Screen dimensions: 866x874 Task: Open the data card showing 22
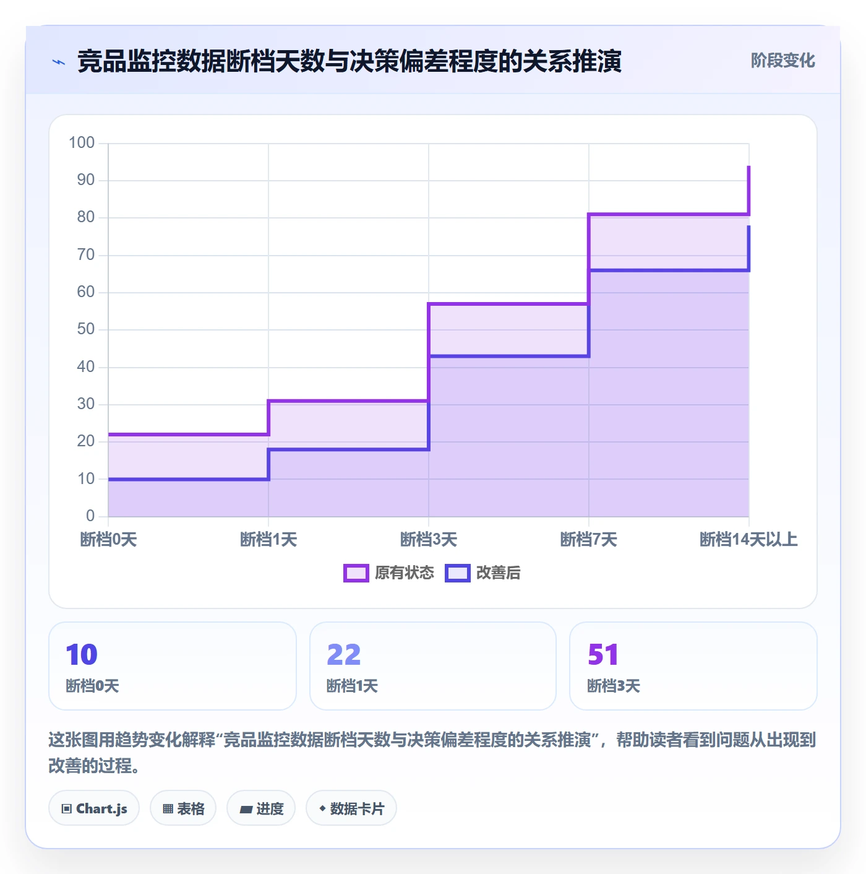tap(433, 666)
